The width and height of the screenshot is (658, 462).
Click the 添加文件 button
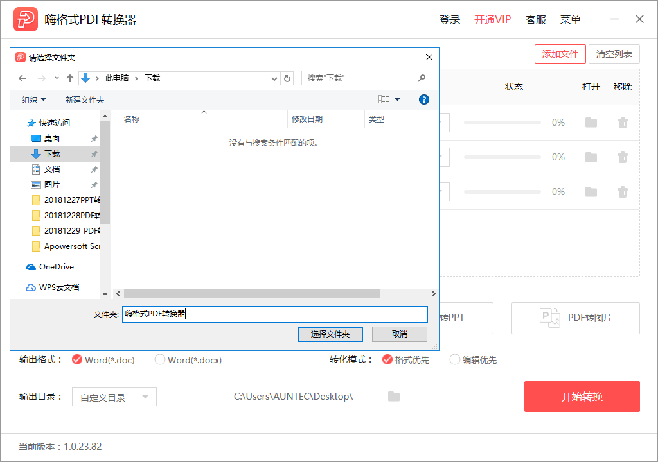click(x=560, y=54)
